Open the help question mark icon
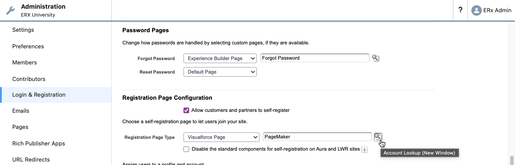This screenshot has height=165, width=515. click(460, 10)
